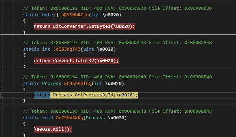Image resolution: width=236 pixels, height=137 pixels.
Task: Click the \u0020.Kill() breakpoint line
Action: [53, 129]
